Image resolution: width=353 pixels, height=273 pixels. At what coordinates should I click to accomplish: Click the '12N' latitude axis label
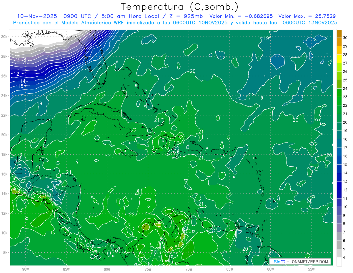[4, 213]
